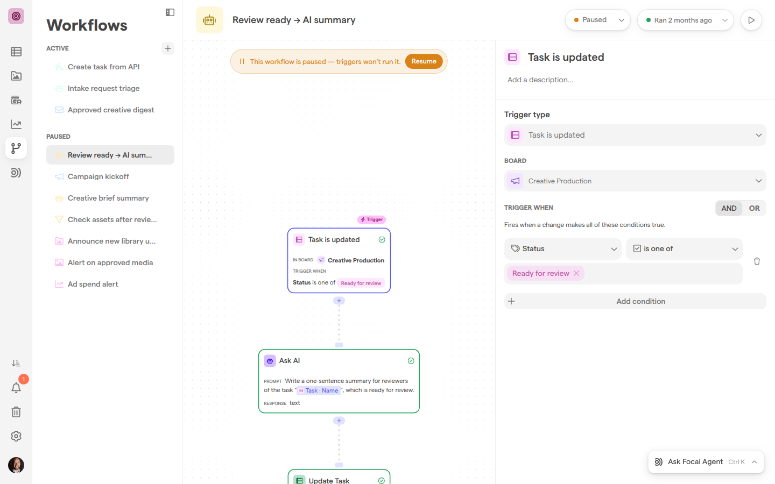Viewport: 775px width, 484px height.
Task: Select the Update Task node on canvas
Action: tap(339, 477)
